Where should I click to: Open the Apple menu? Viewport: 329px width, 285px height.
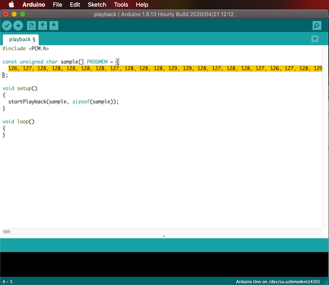[x=12, y=4]
